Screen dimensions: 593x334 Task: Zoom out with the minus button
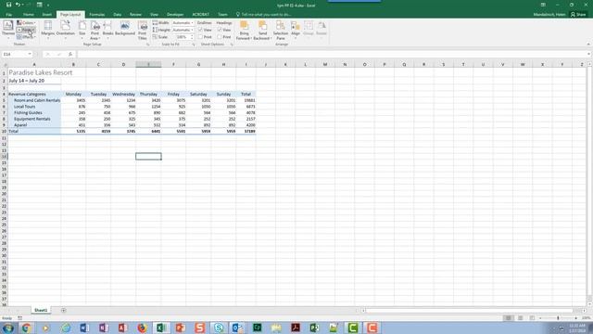point(540,318)
